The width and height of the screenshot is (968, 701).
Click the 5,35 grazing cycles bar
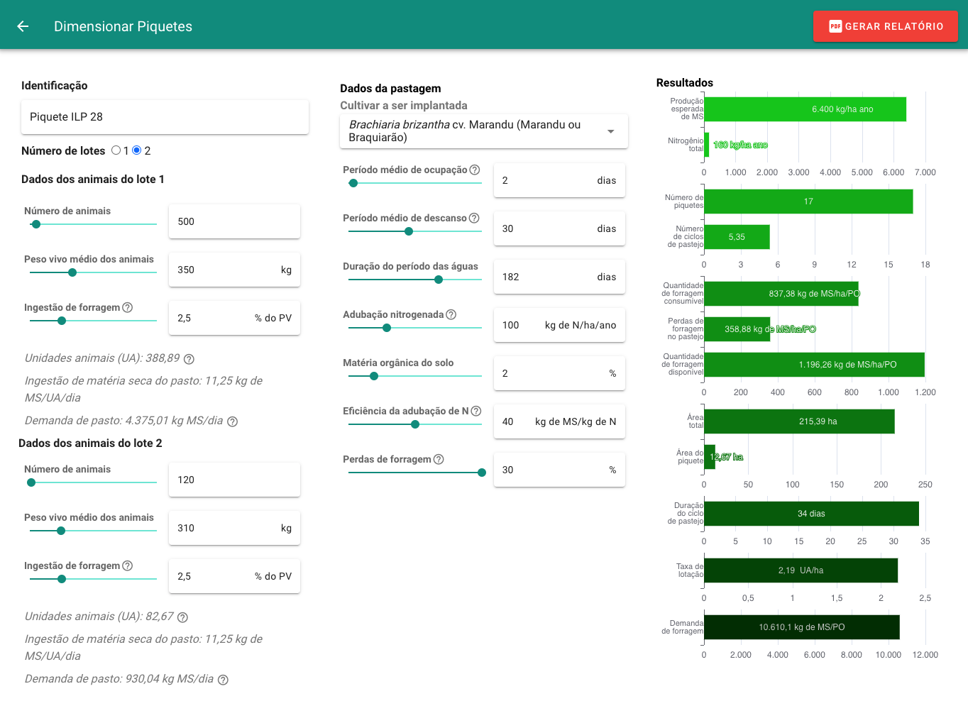(x=737, y=237)
